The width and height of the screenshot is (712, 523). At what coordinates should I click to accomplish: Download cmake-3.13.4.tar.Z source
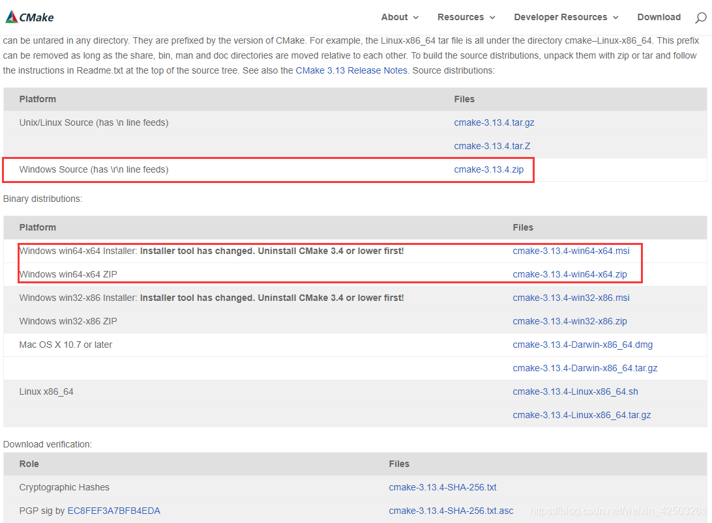(x=492, y=146)
